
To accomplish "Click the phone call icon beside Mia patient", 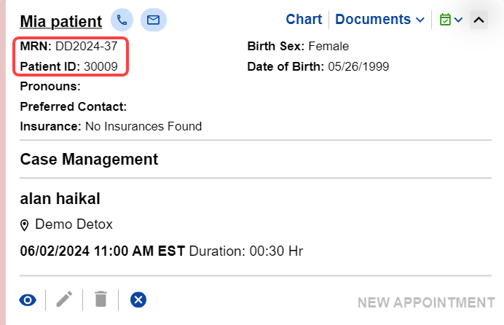I will coord(122,20).
